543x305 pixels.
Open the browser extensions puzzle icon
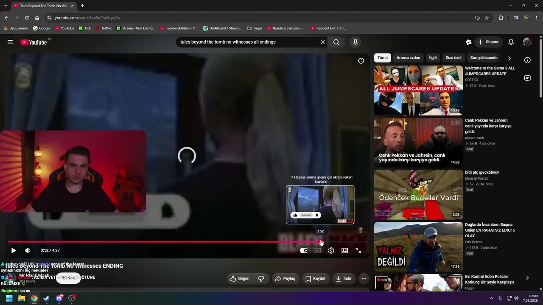click(501, 18)
